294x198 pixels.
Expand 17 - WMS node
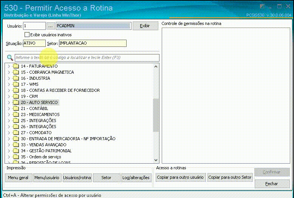pos(9,84)
